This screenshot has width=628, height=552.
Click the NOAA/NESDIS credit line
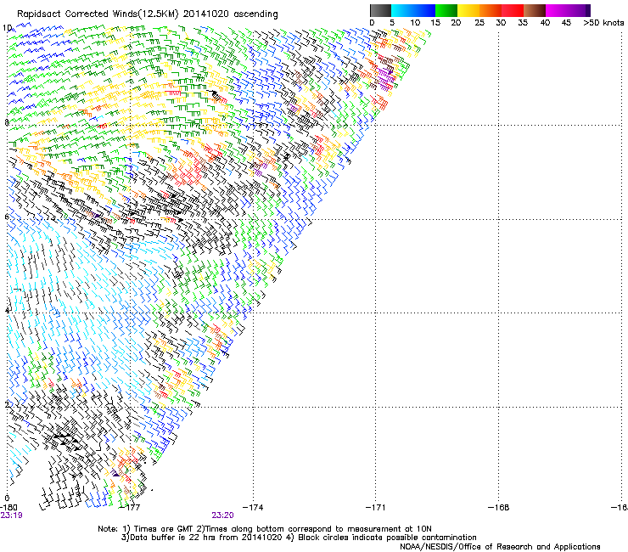pos(500,547)
